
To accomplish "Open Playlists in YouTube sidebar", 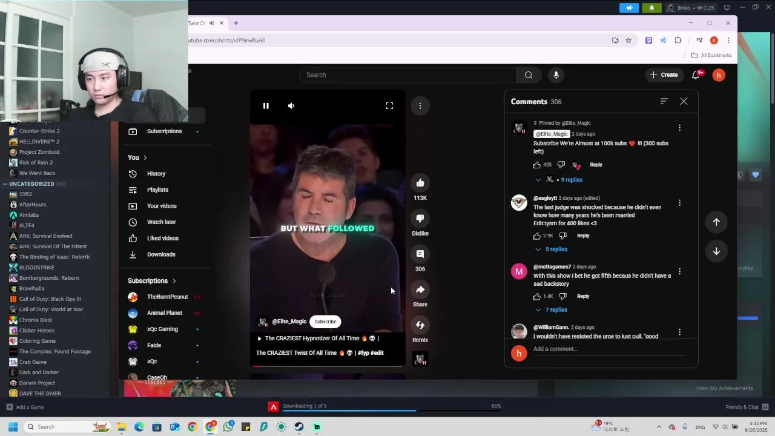I will tap(157, 190).
